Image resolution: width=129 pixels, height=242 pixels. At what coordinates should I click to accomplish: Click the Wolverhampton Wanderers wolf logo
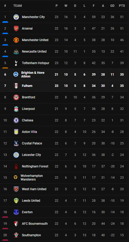coord(15,178)
